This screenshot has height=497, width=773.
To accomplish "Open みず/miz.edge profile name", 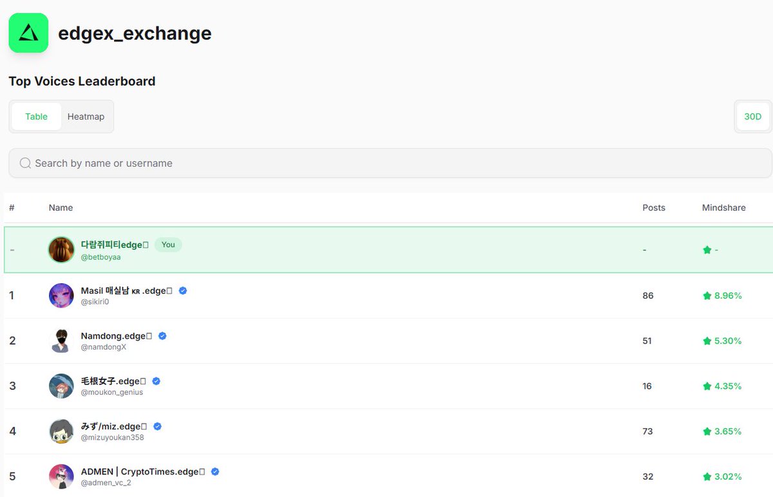I will [x=114, y=426].
